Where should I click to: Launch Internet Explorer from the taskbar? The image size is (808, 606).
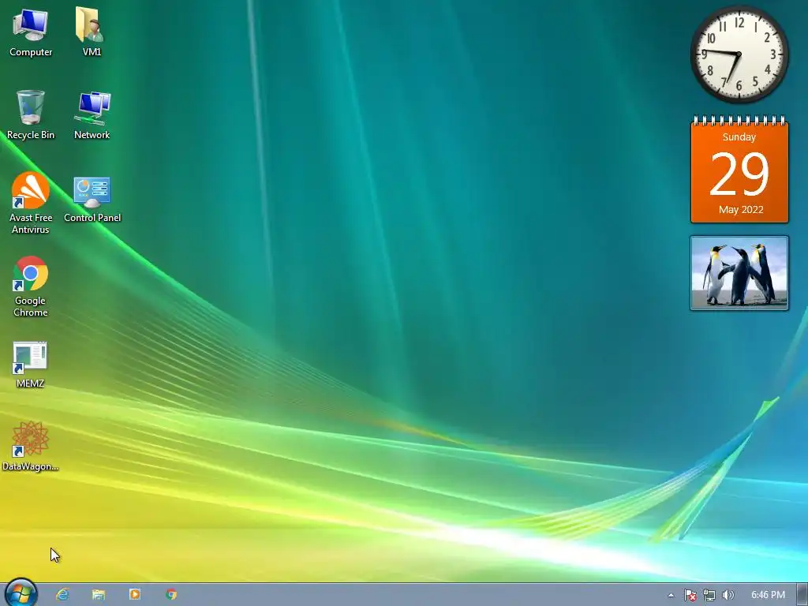[x=62, y=594]
